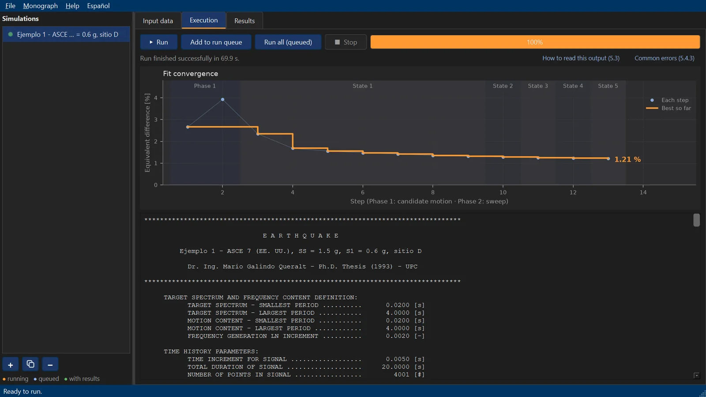Screen dimensions: 706x397
Task: Click the output log scrollbar thumb
Action: 697,220
